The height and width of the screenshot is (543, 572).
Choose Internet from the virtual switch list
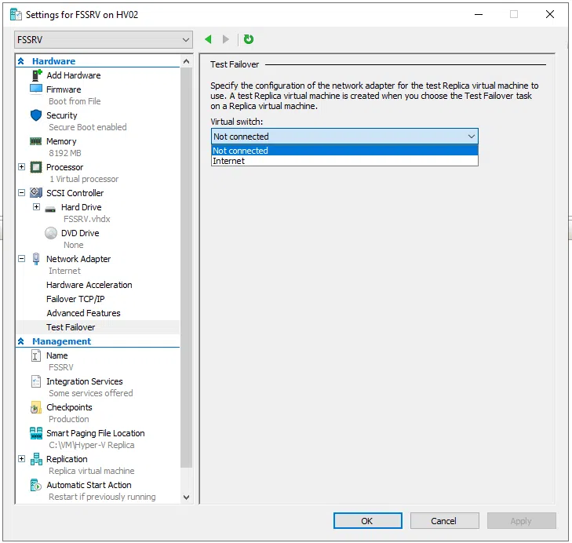click(229, 161)
